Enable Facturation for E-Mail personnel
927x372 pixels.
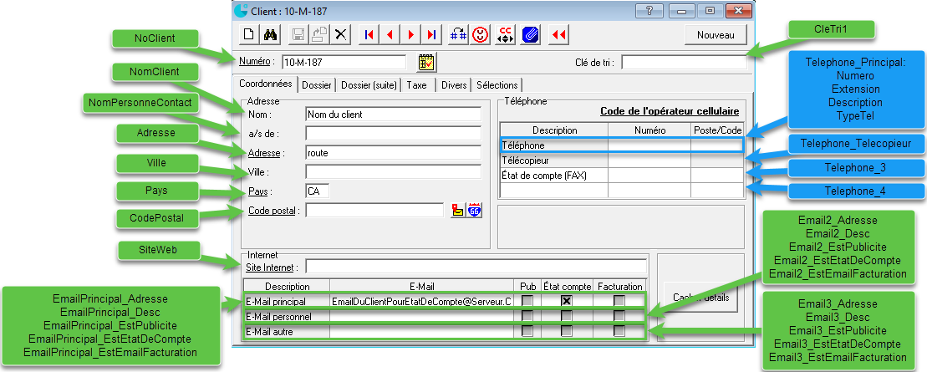coord(619,317)
